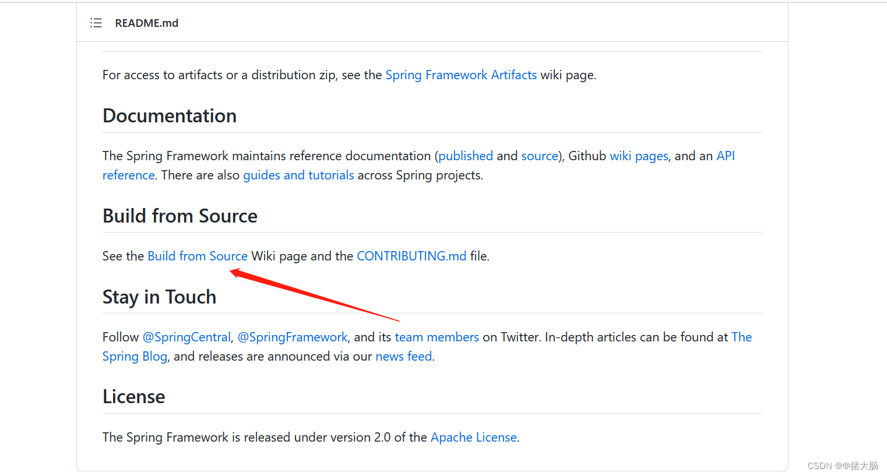Viewport: 887px width, 476px height.
Task: Click the Documentation heading
Action: pyautogui.click(x=170, y=116)
